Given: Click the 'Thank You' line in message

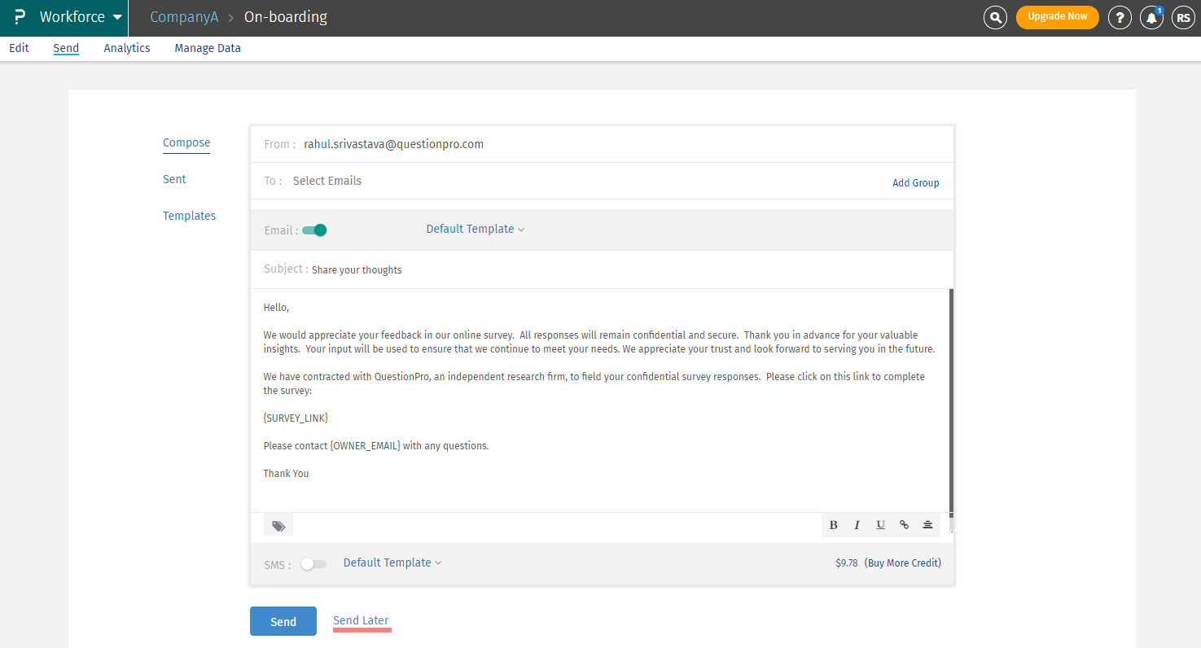Looking at the screenshot, I should coord(286,473).
